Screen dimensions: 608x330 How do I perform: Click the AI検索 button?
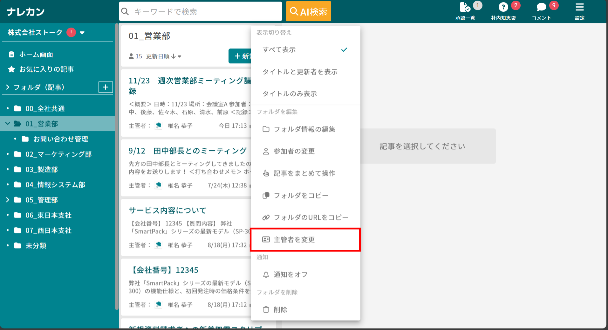[308, 12]
